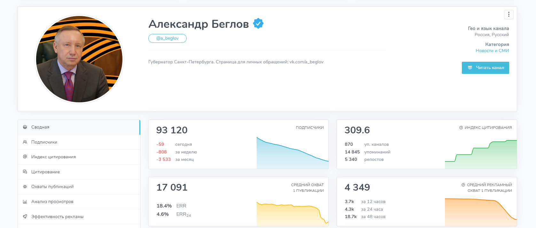The width and height of the screenshot is (536, 228).
Task: Click the Сводная sidebar icon
Action: click(25, 127)
